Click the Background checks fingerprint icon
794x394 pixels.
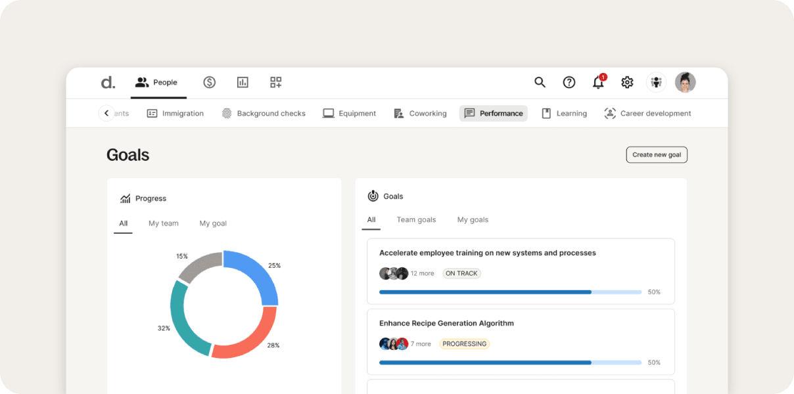pos(227,114)
